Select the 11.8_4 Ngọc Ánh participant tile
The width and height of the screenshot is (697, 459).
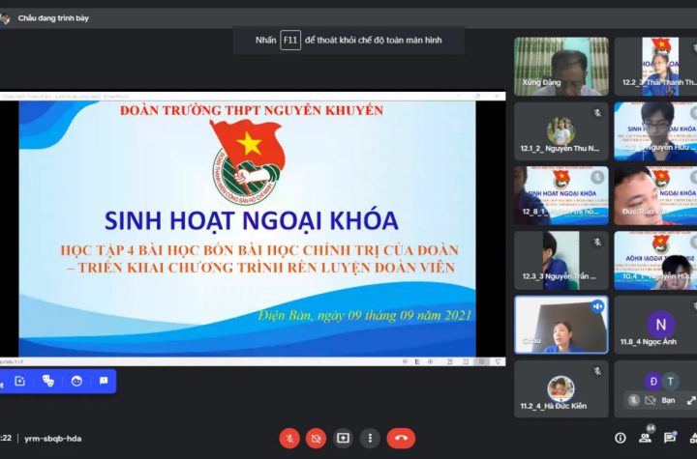[655, 325]
